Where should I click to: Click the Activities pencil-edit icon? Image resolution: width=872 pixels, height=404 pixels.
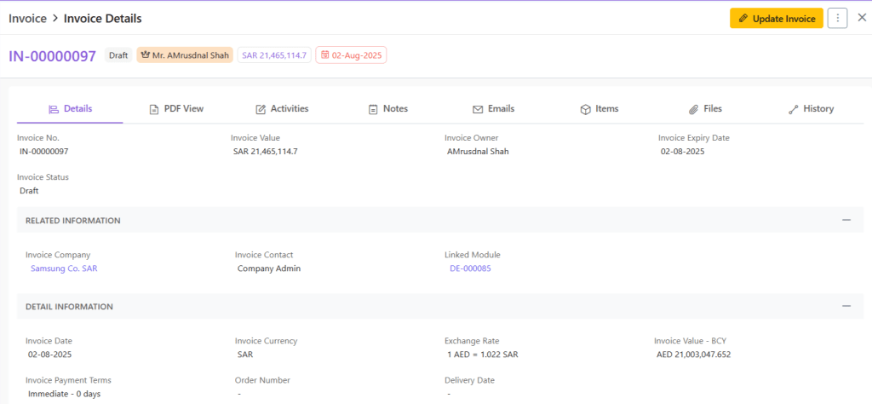point(261,109)
